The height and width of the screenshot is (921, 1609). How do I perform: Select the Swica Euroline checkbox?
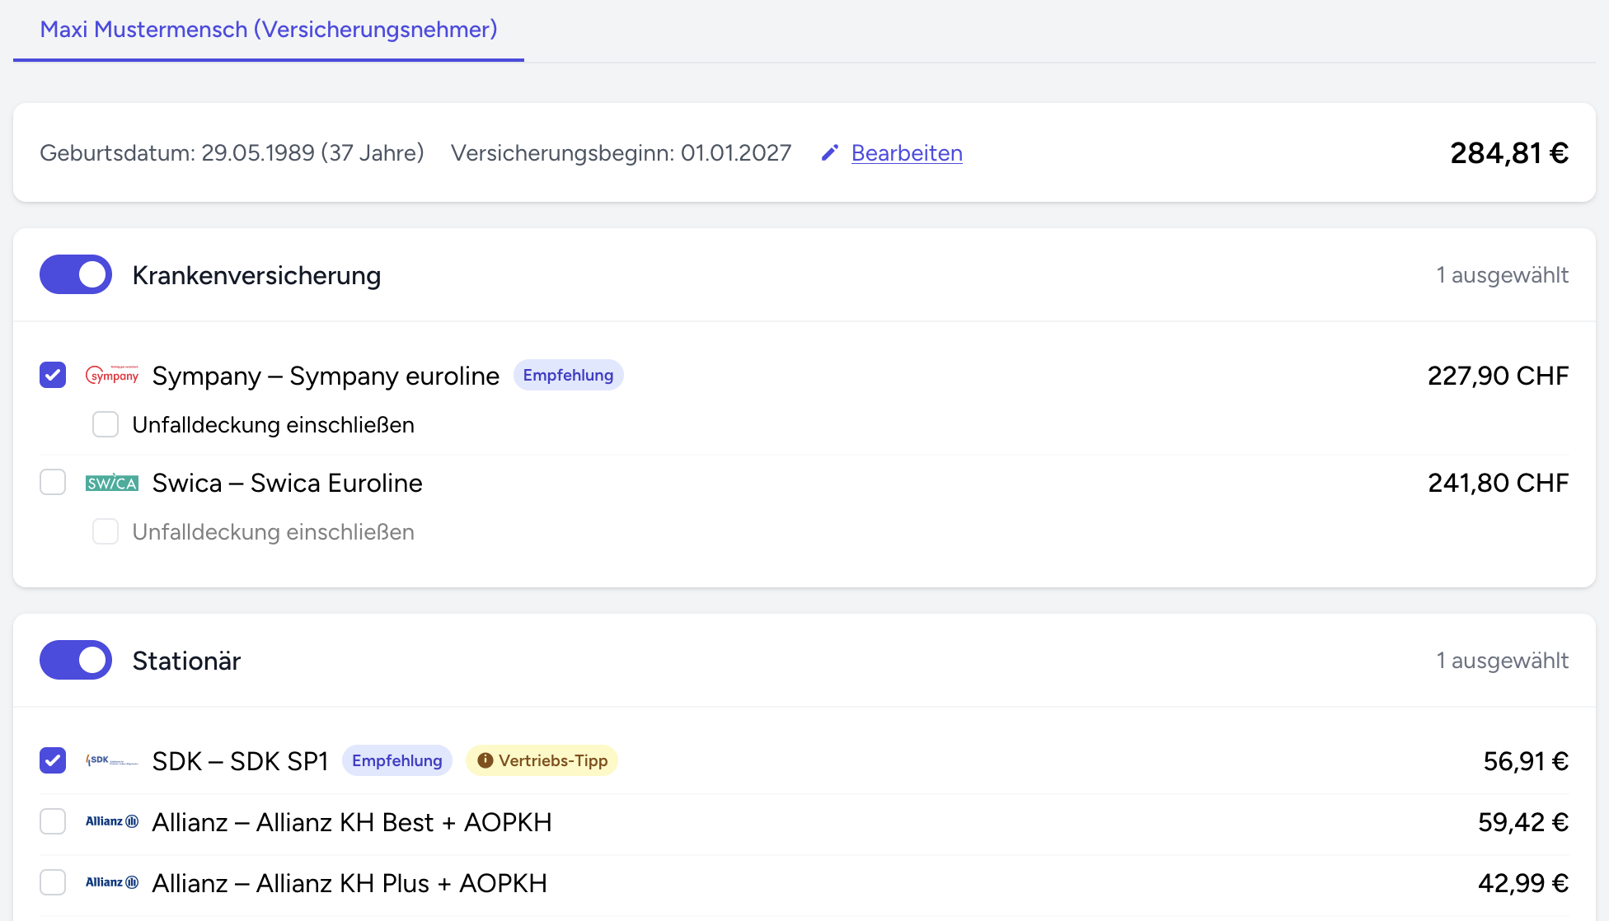coord(53,482)
